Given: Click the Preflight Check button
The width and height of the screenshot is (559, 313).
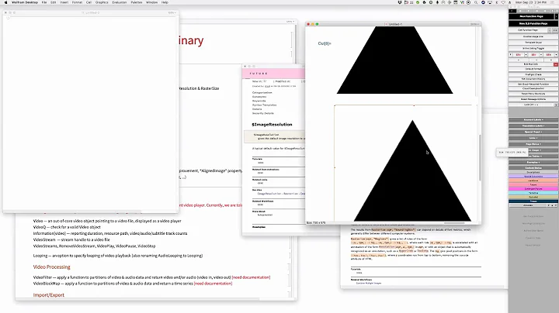Looking at the screenshot, I should click(533, 74).
